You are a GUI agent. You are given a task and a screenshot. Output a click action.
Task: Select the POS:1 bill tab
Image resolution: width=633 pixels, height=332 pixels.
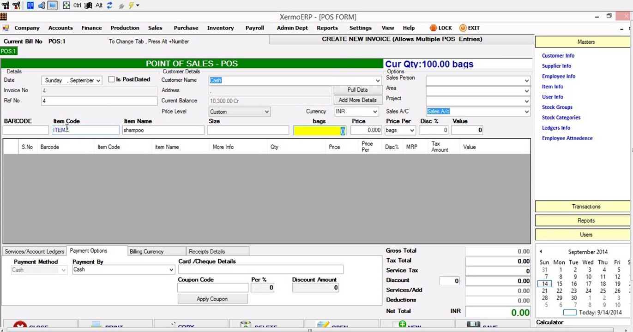(x=9, y=51)
